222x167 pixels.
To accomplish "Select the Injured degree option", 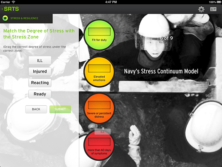I will [40, 72].
